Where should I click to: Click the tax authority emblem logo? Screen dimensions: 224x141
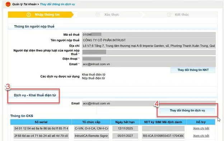pyautogui.click(x=8, y=4)
